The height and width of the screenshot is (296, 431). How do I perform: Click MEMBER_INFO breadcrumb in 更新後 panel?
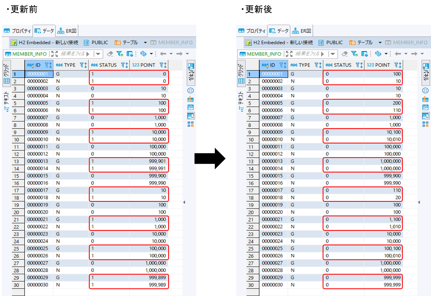407,43
